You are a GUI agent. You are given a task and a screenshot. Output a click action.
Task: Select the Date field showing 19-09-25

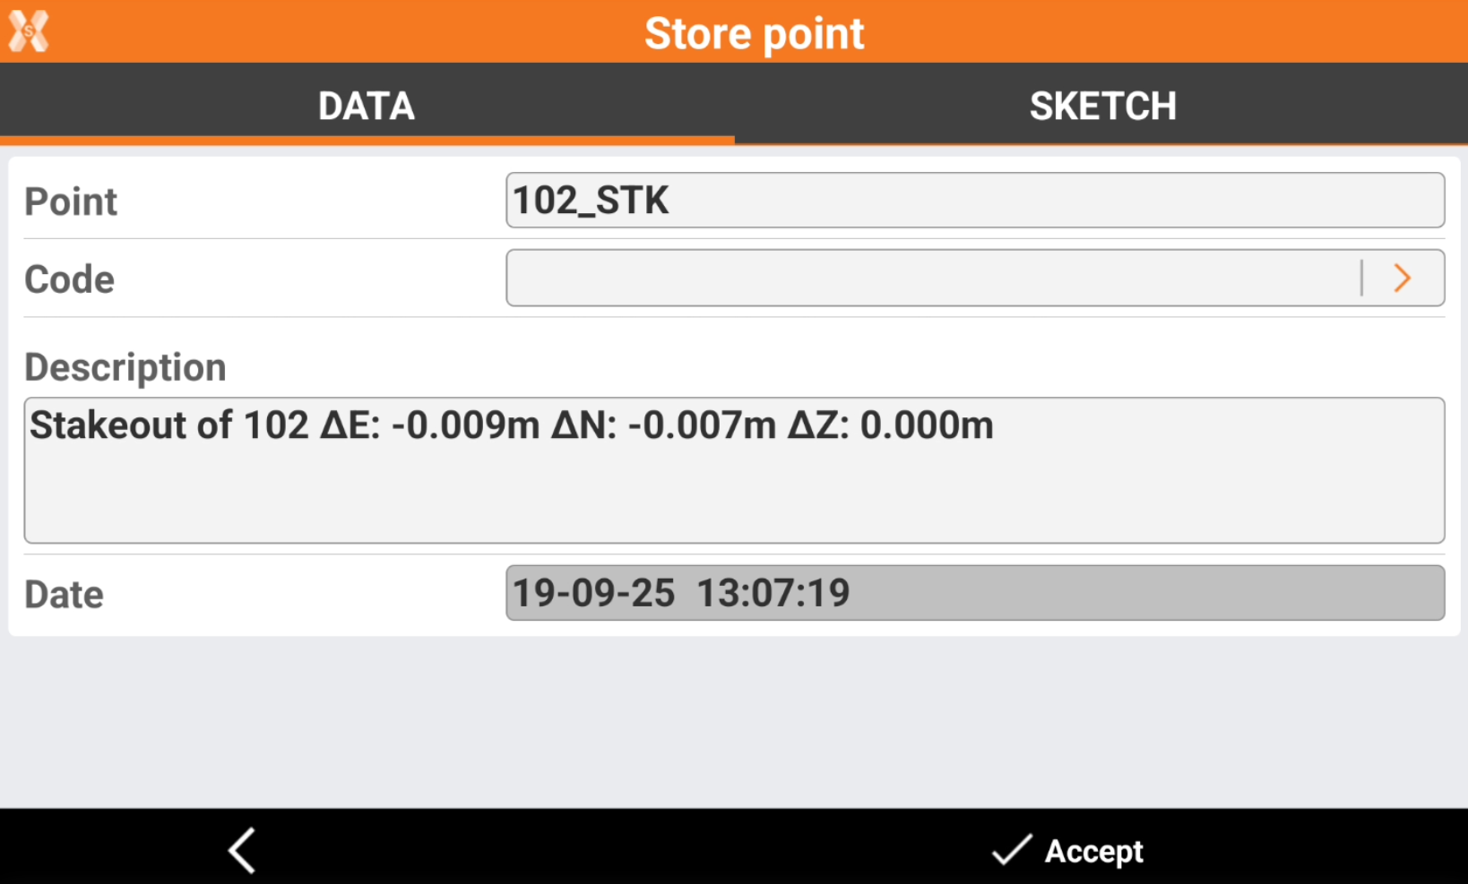pyautogui.click(x=974, y=593)
